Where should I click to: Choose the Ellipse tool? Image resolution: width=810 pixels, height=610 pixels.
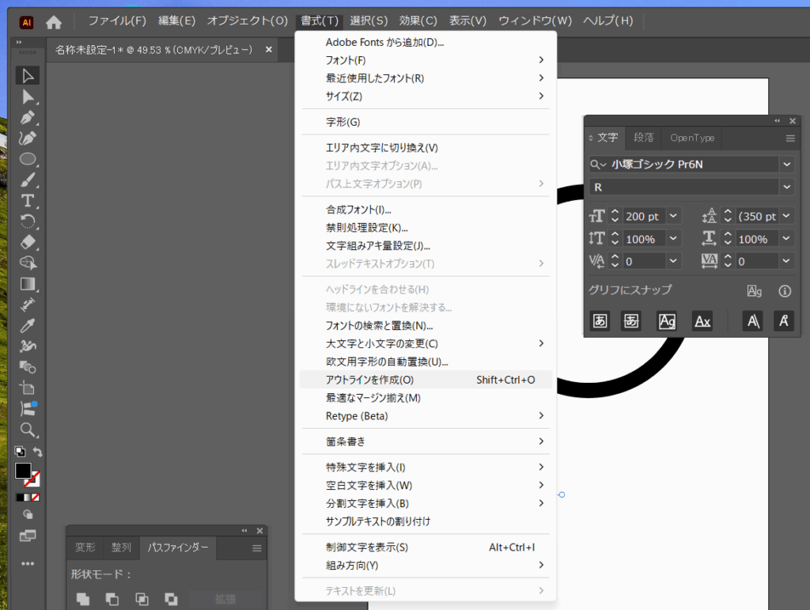coord(28,159)
